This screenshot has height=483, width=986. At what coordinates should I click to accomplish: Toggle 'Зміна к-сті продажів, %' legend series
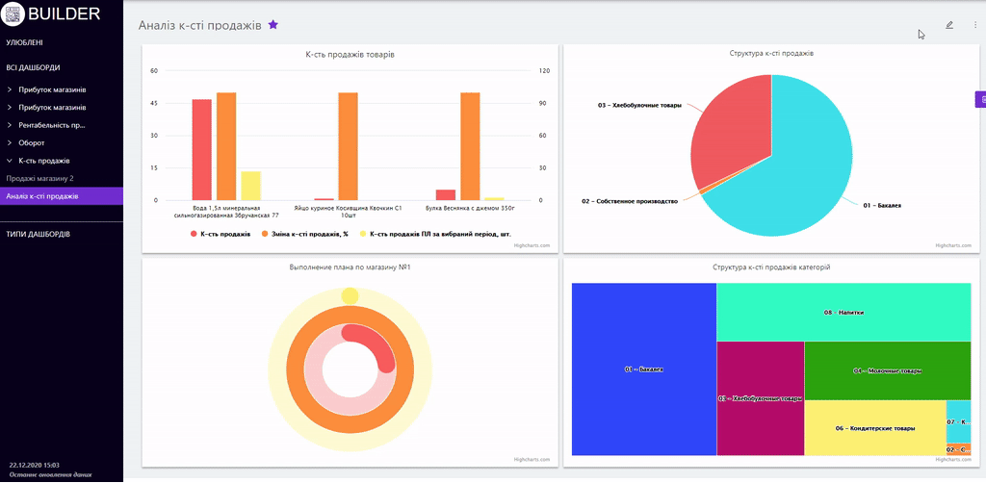(x=308, y=234)
